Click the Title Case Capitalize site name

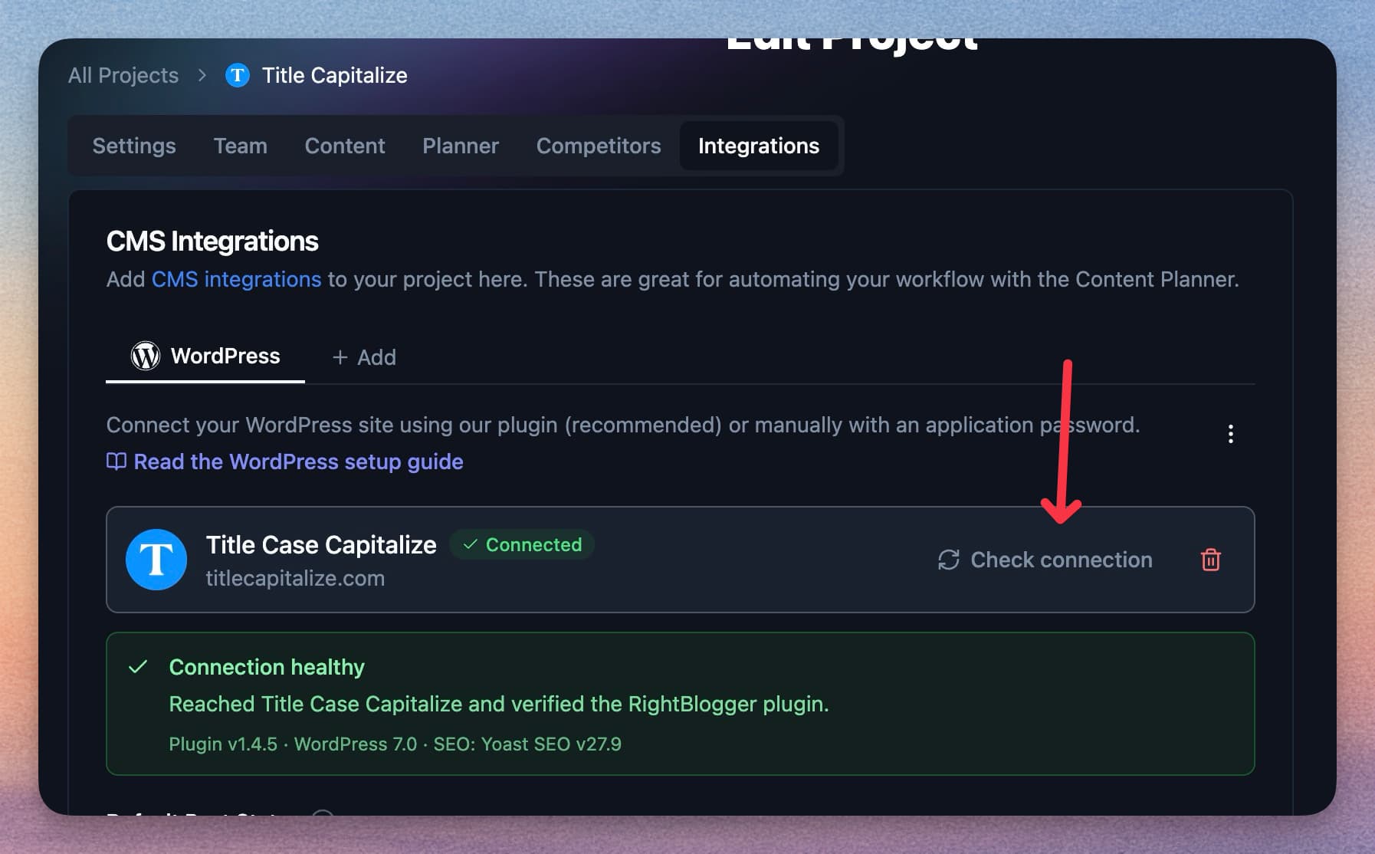321,544
